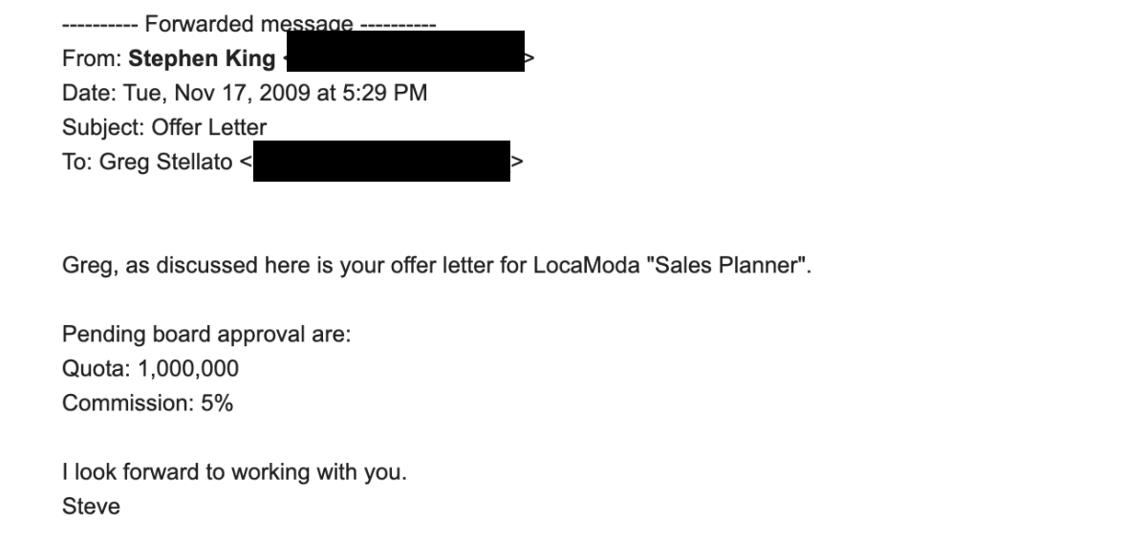Click the "Forwarded message" header line
Image resolution: width=1143 pixels, height=545 pixels.
pyautogui.click(x=249, y=24)
